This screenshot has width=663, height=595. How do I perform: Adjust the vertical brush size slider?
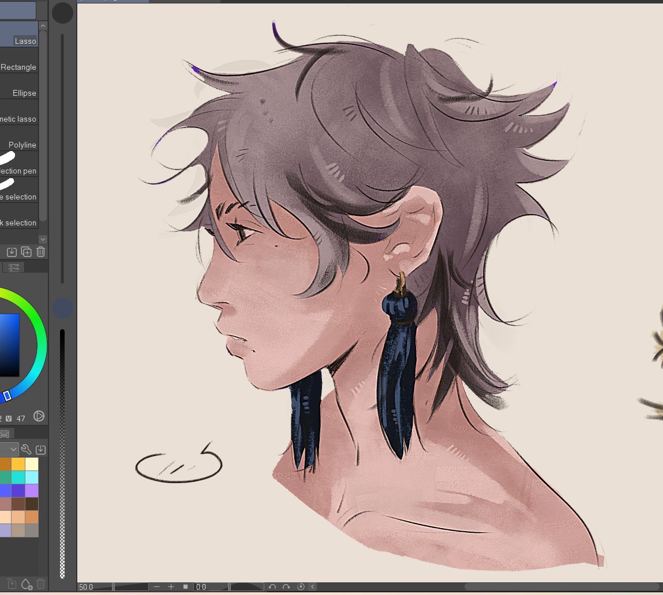[x=62, y=159]
